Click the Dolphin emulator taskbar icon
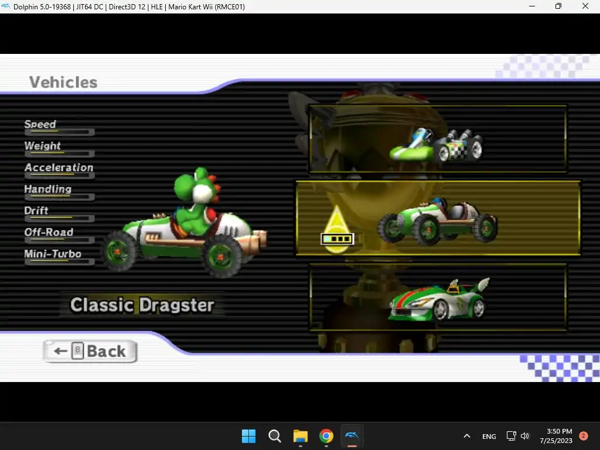The height and width of the screenshot is (450, 600). (352, 436)
